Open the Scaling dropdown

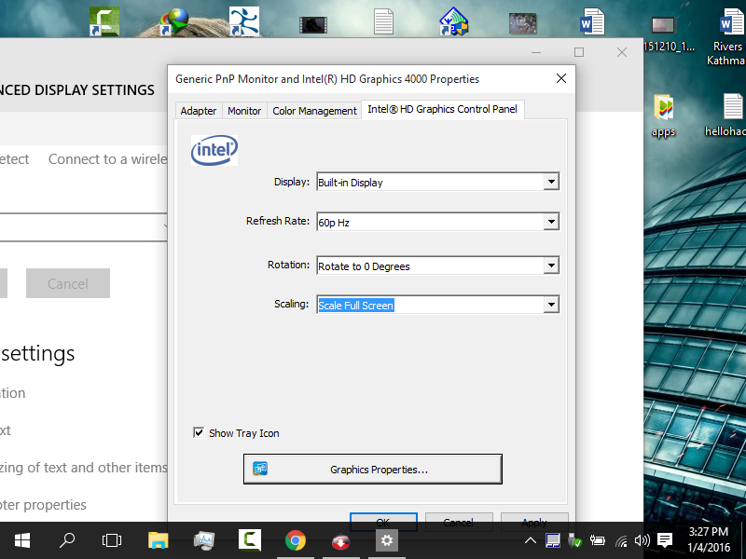(551, 305)
